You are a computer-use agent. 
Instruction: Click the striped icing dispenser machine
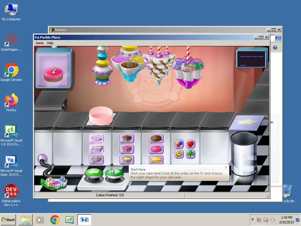click(159, 65)
